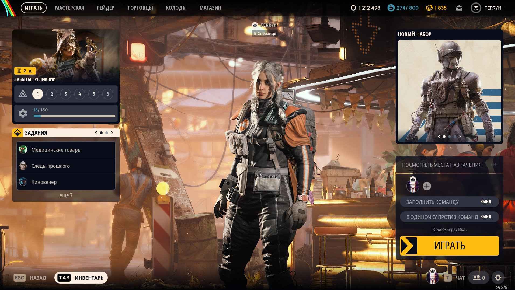Select relic stage 4
Screen dimensions: 515x290
tap(80, 94)
